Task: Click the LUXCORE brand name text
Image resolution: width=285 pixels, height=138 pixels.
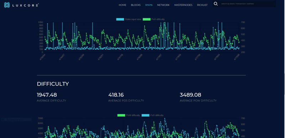Action: point(25,5)
